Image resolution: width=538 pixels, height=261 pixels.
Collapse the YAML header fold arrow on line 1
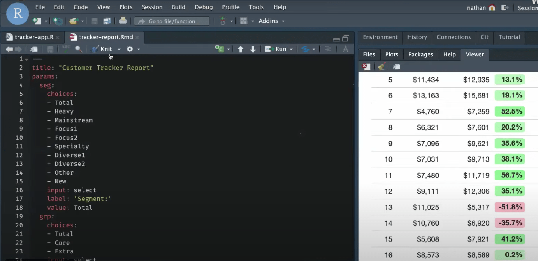tap(26, 59)
